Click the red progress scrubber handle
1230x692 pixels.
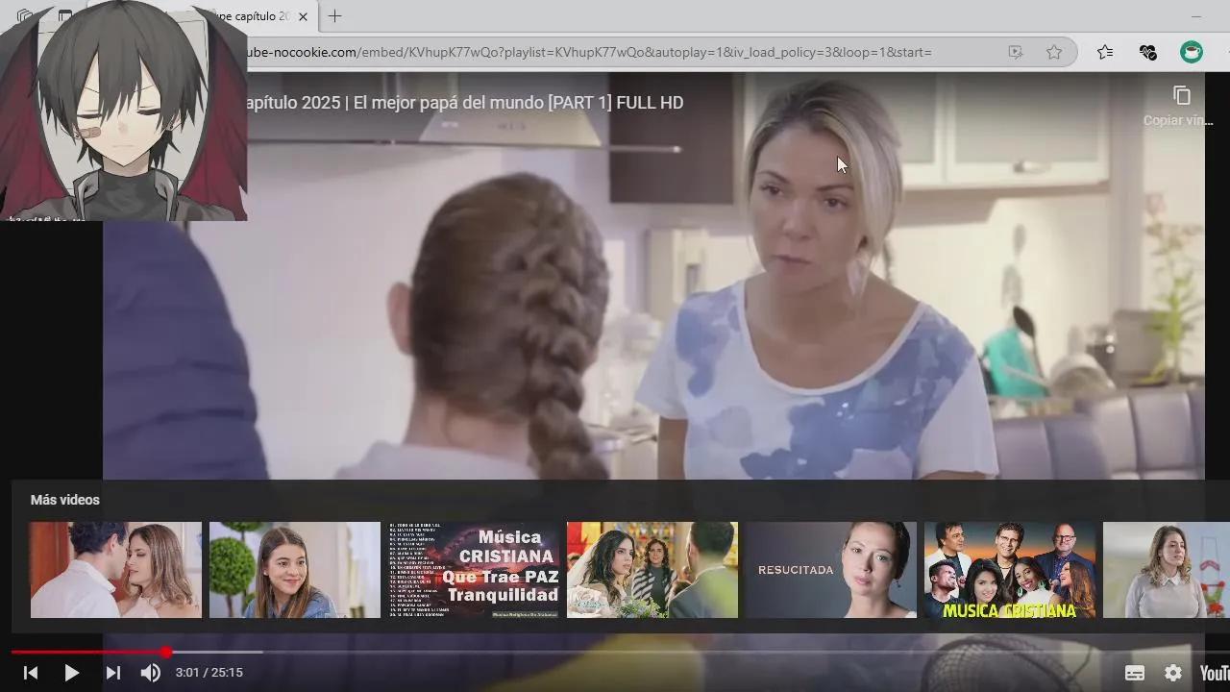(166, 653)
